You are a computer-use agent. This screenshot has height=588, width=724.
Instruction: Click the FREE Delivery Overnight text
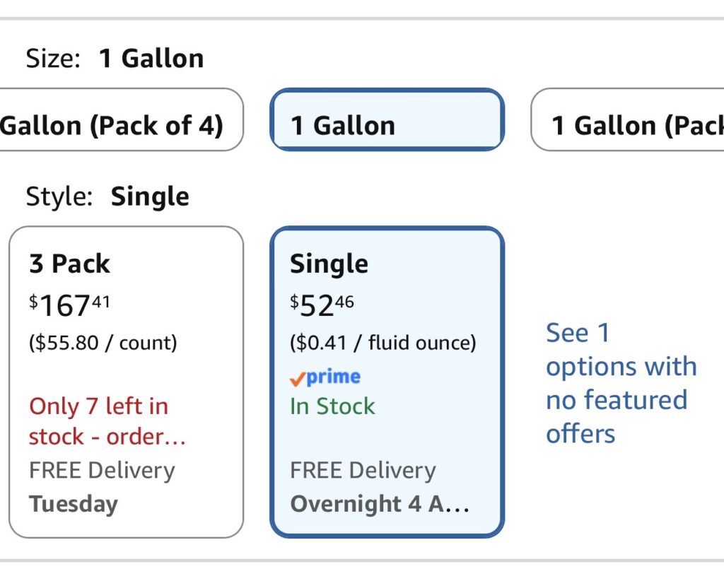(x=380, y=488)
